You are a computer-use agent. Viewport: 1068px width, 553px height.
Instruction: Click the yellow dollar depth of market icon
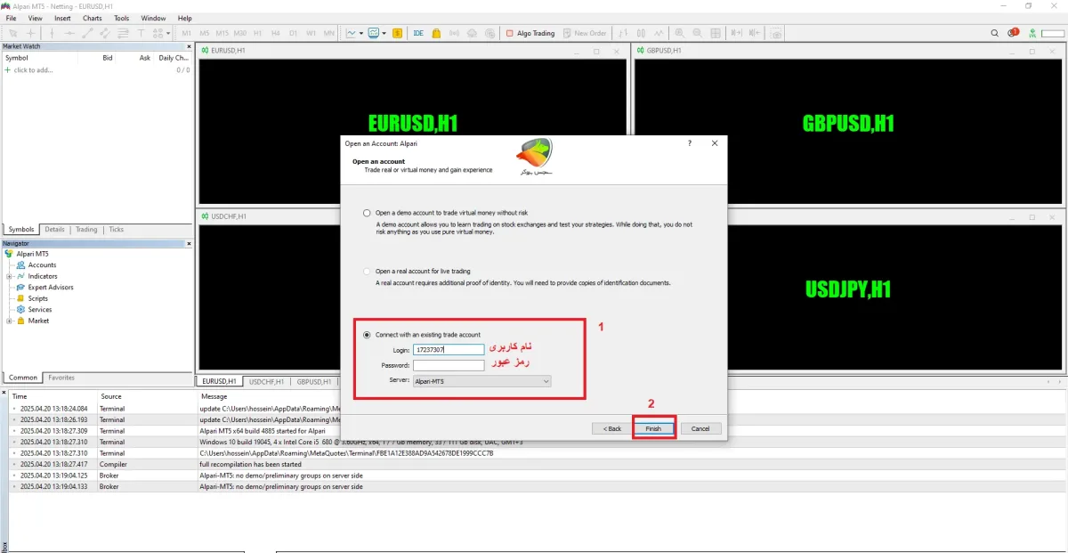pyautogui.click(x=397, y=33)
